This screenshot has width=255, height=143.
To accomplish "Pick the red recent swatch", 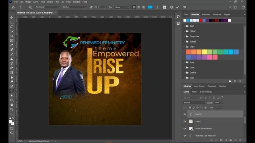I will [201, 20].
